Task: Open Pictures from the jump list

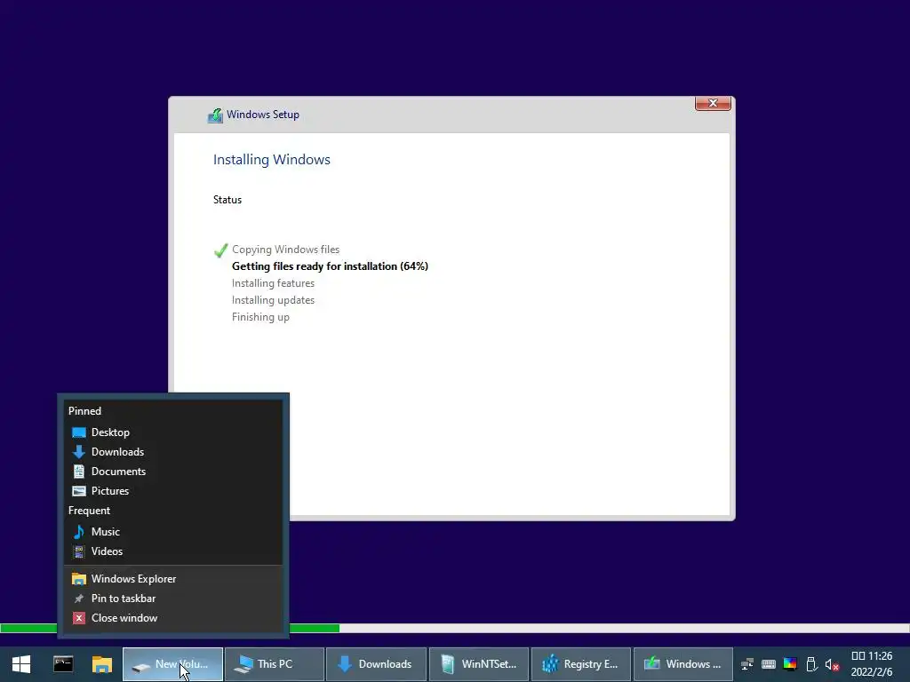Action: 173,490
